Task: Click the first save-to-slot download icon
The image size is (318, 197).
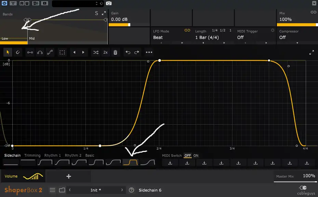Action: [x=170, y=163]
